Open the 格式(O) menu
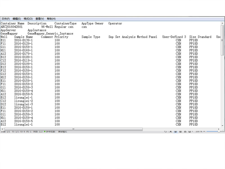 pos(28,19)
